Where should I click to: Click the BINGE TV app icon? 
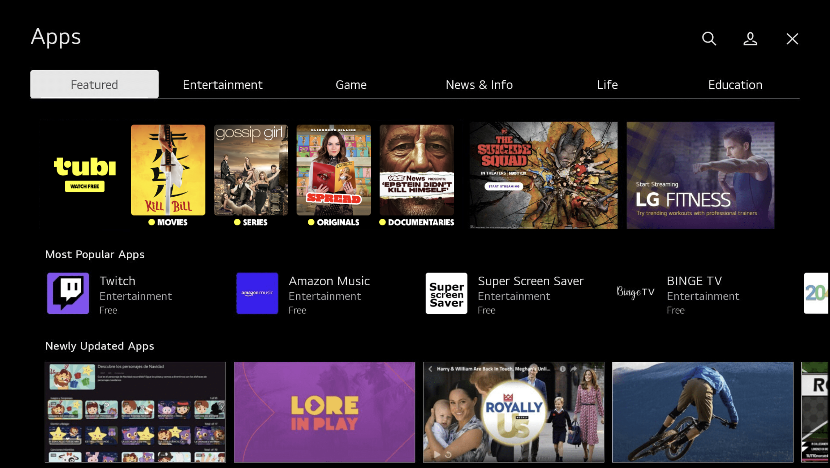[636, 293]
